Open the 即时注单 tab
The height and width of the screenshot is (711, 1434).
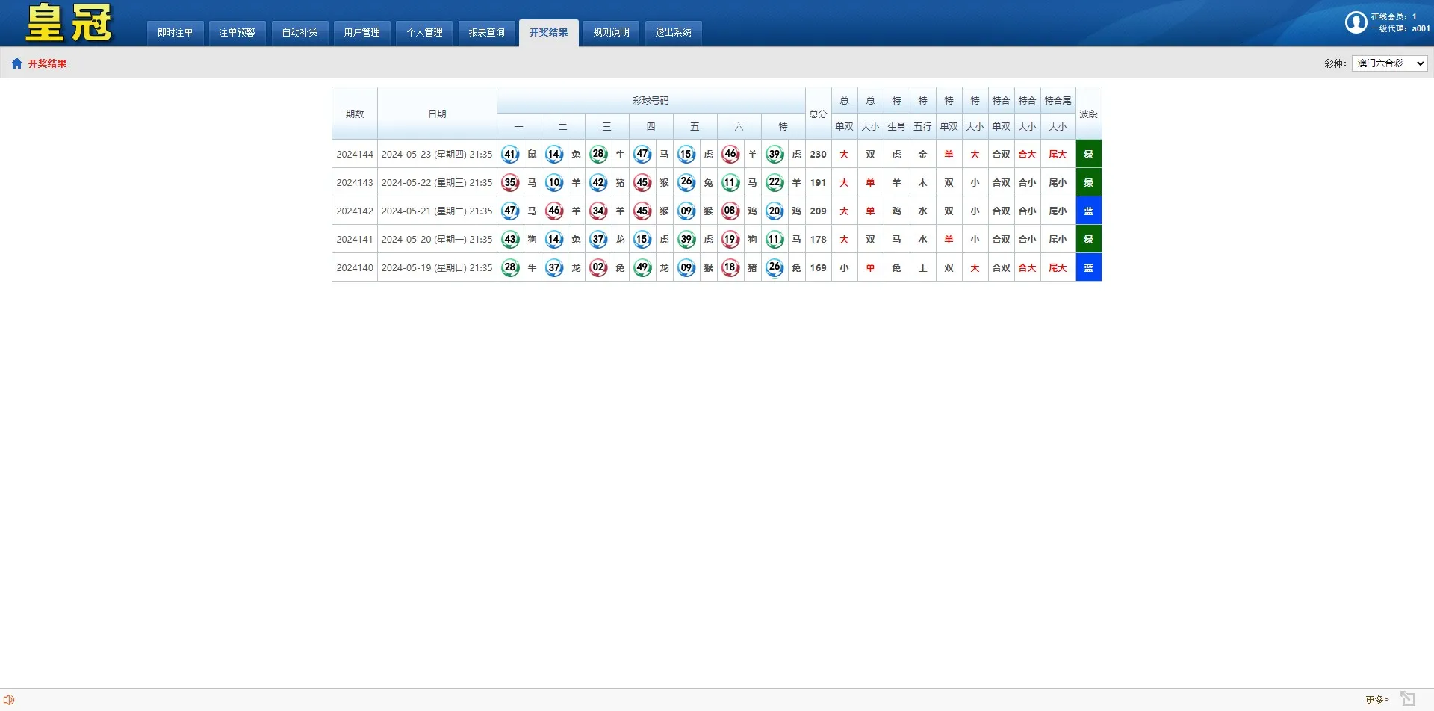175,33
